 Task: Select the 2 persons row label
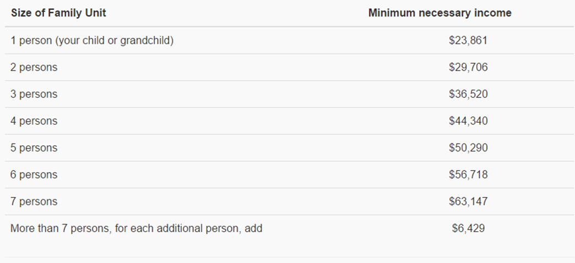point(34,67)
